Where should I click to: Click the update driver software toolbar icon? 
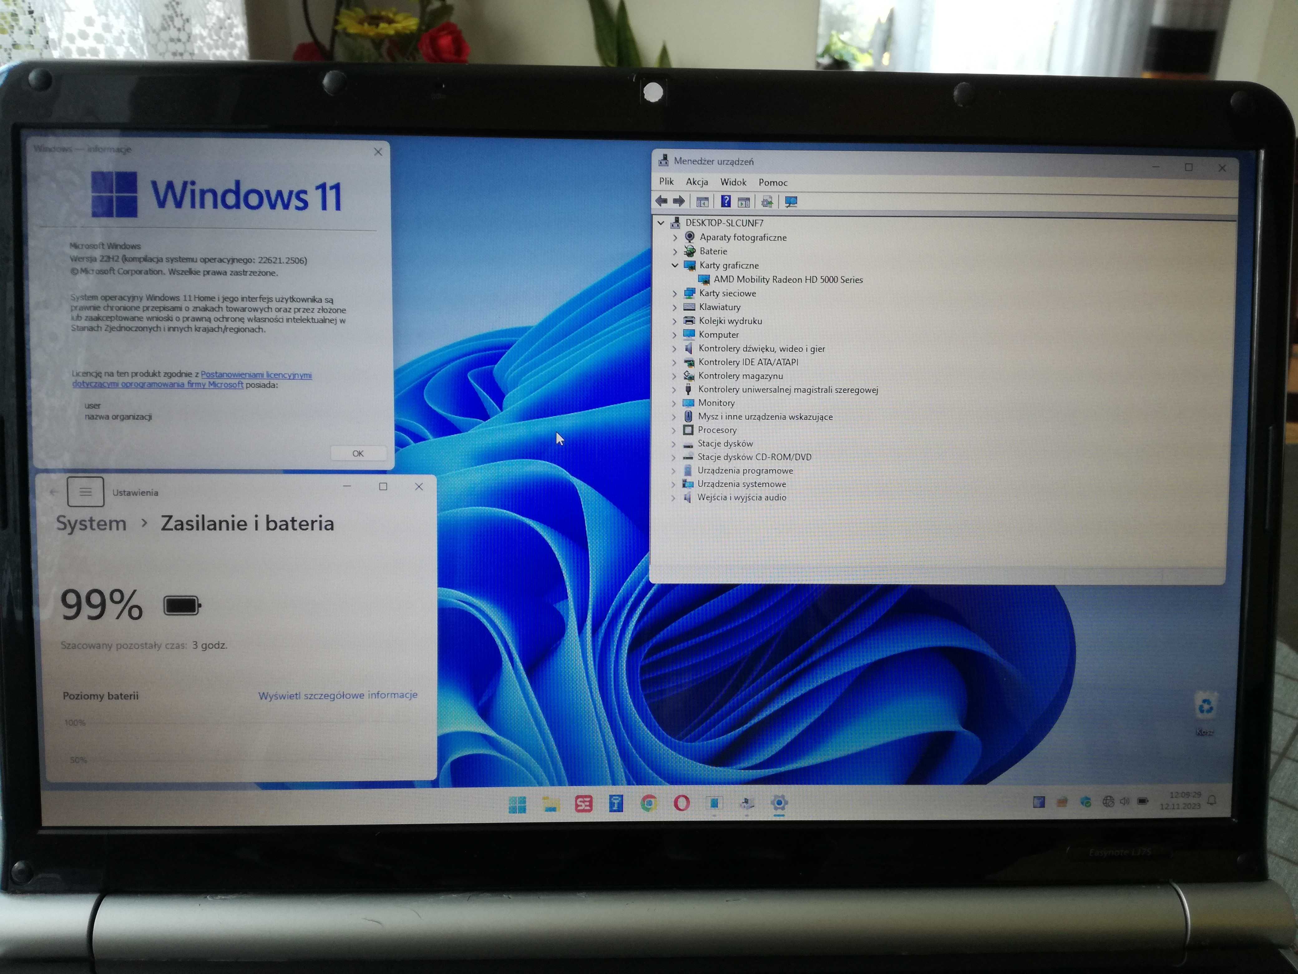pyautogui.click(x=767, y=202)
